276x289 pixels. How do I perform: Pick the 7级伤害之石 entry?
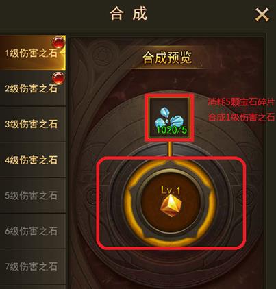pyautogui.click(x=32, y=266)
